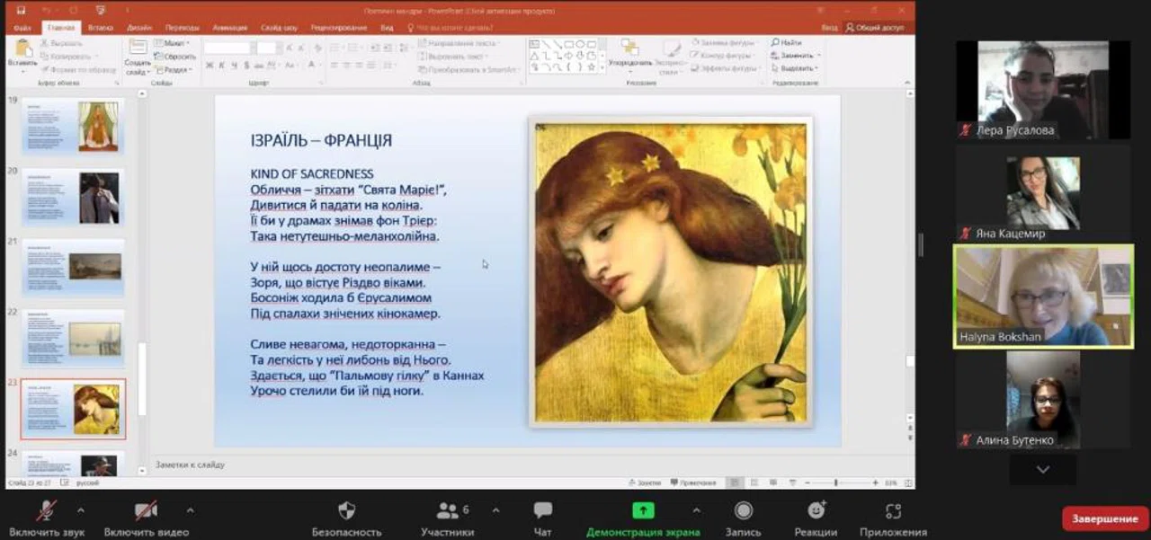The width and height of the screenshot is (1151, 540).
Task: Start recording with the Запись icon
Action: click(744, 510)
